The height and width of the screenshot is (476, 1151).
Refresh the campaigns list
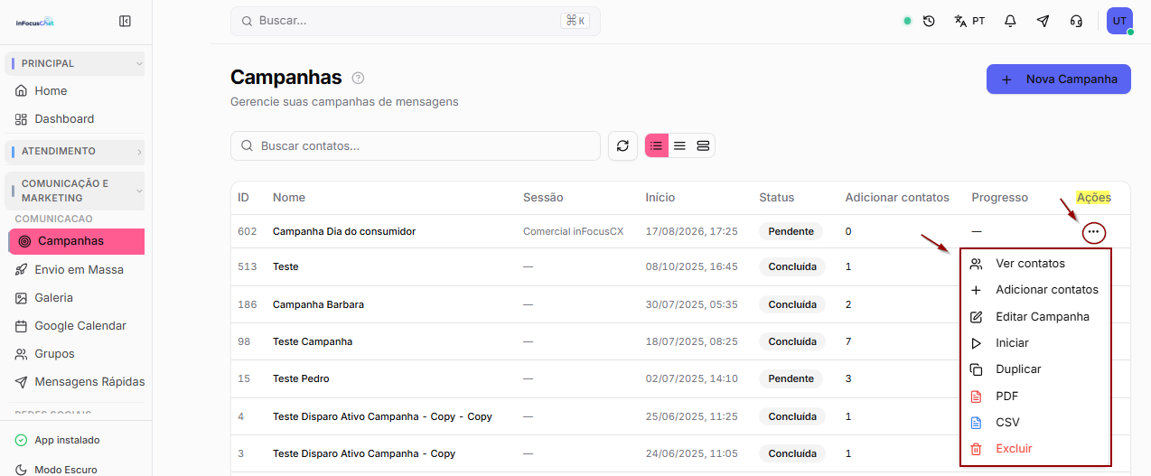(x=622, y=145)
